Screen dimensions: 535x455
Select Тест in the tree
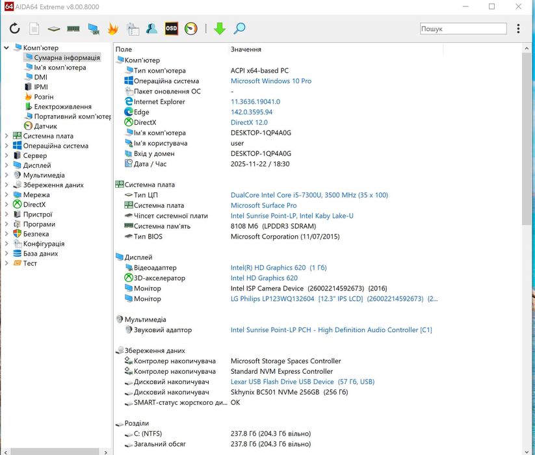click(30, 263)
